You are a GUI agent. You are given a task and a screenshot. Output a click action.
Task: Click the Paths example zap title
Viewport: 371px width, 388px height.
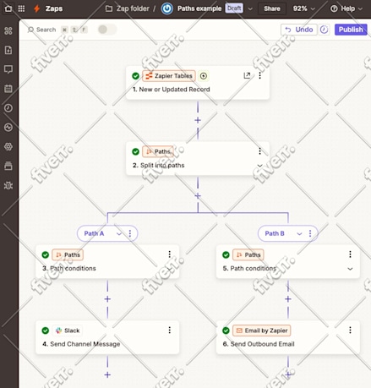tap(199, 8)
